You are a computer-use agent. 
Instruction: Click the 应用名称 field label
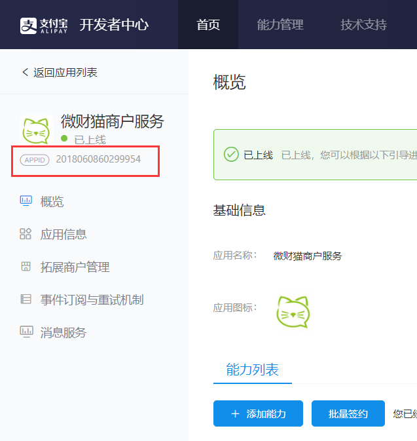click(235, 256)
